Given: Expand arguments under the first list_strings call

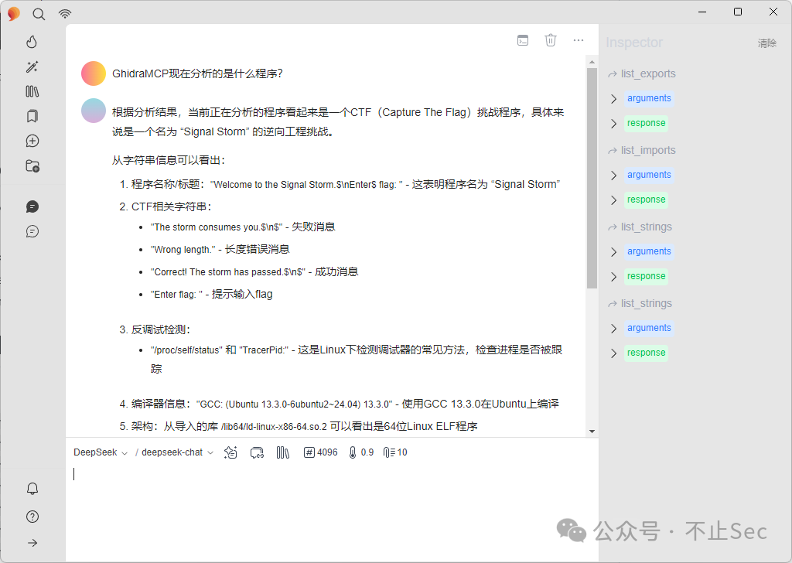Looking at the screenshot, I should 648,251.
